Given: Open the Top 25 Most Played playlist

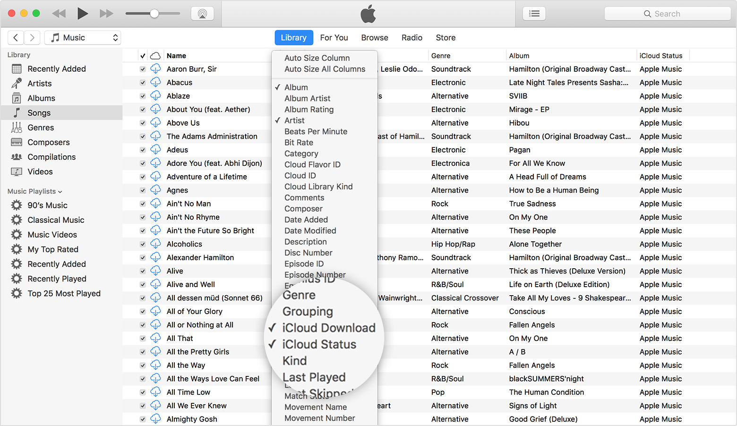Looking at the screenshot, I should (x=61, y=293).
